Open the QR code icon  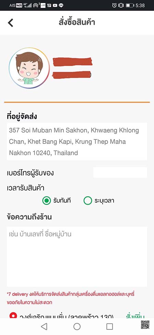[145, 325]
